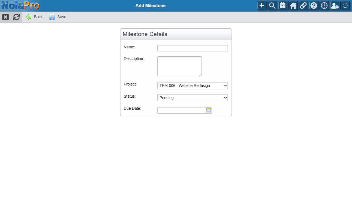Go to the home icon

point(293,5)
